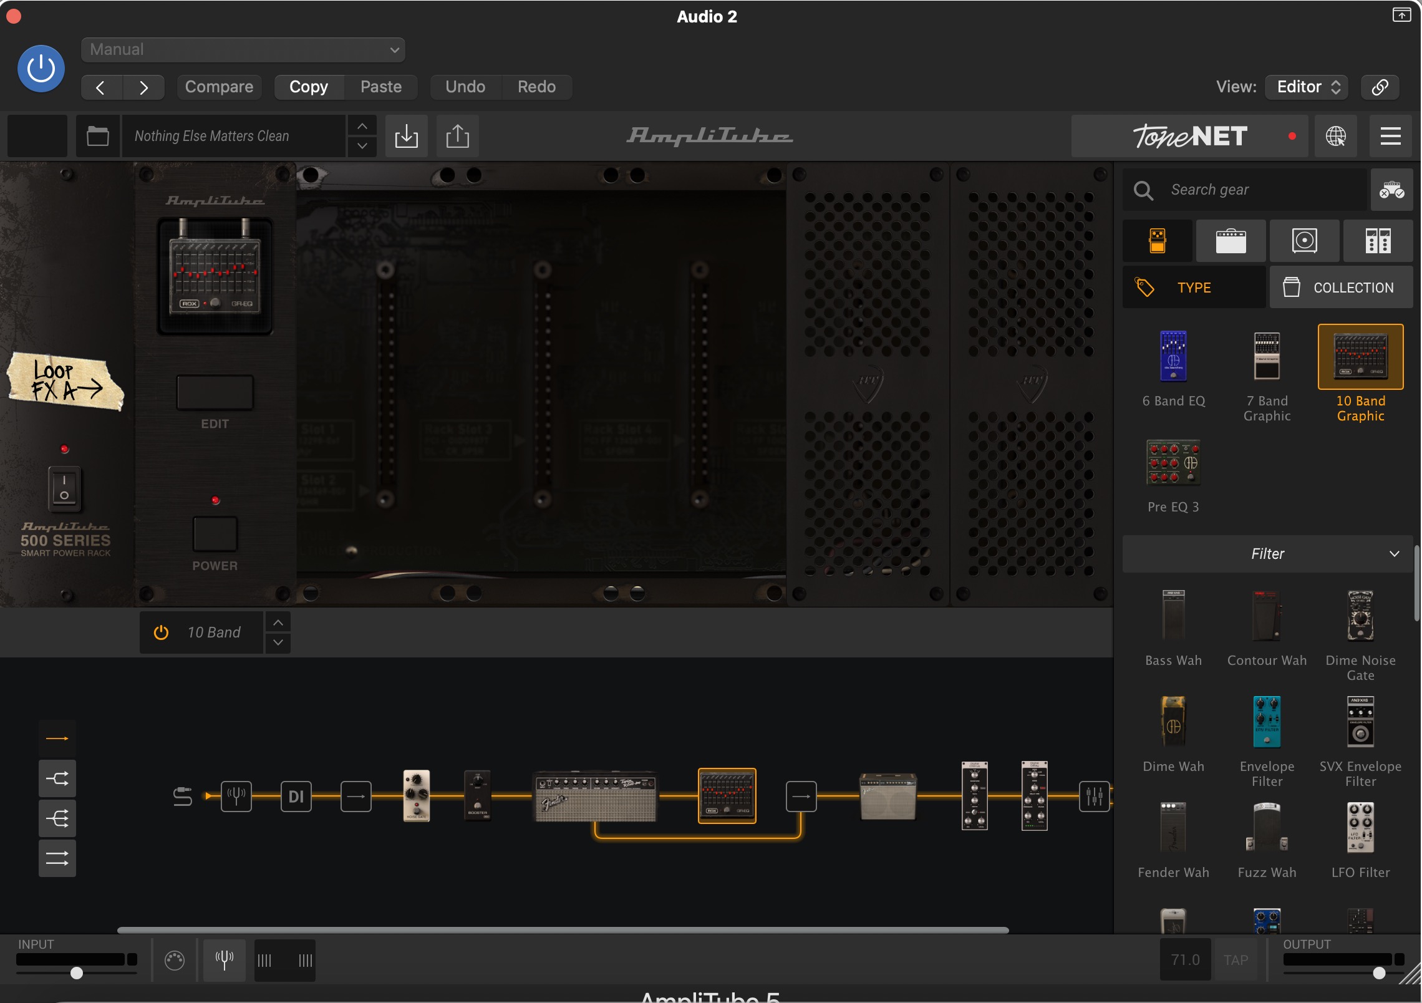This screenshot has height=1003, width=1422.
Task: Step to the previous preset with the up arrow
Action: (362, 126)
